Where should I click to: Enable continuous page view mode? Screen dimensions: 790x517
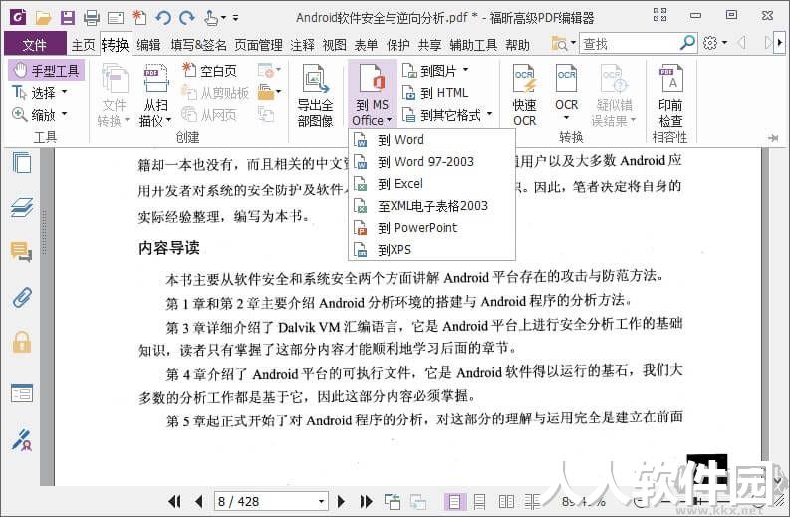(x=479, y=501)
